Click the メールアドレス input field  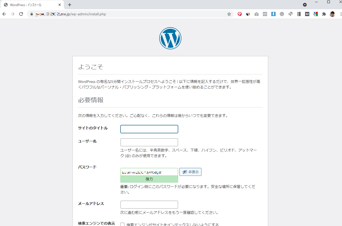pos(149,204)
